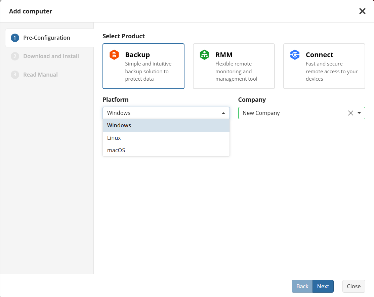The width and height of the screenshot is (374, 297).
Task: Click the Back button
Action: 302,286
